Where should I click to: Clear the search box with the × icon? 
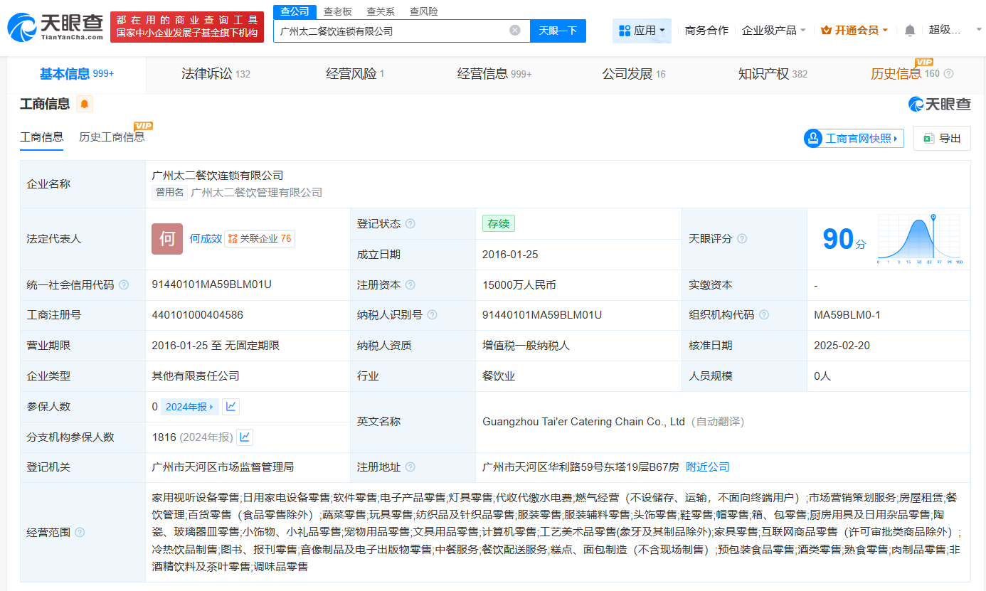(515, 30)
